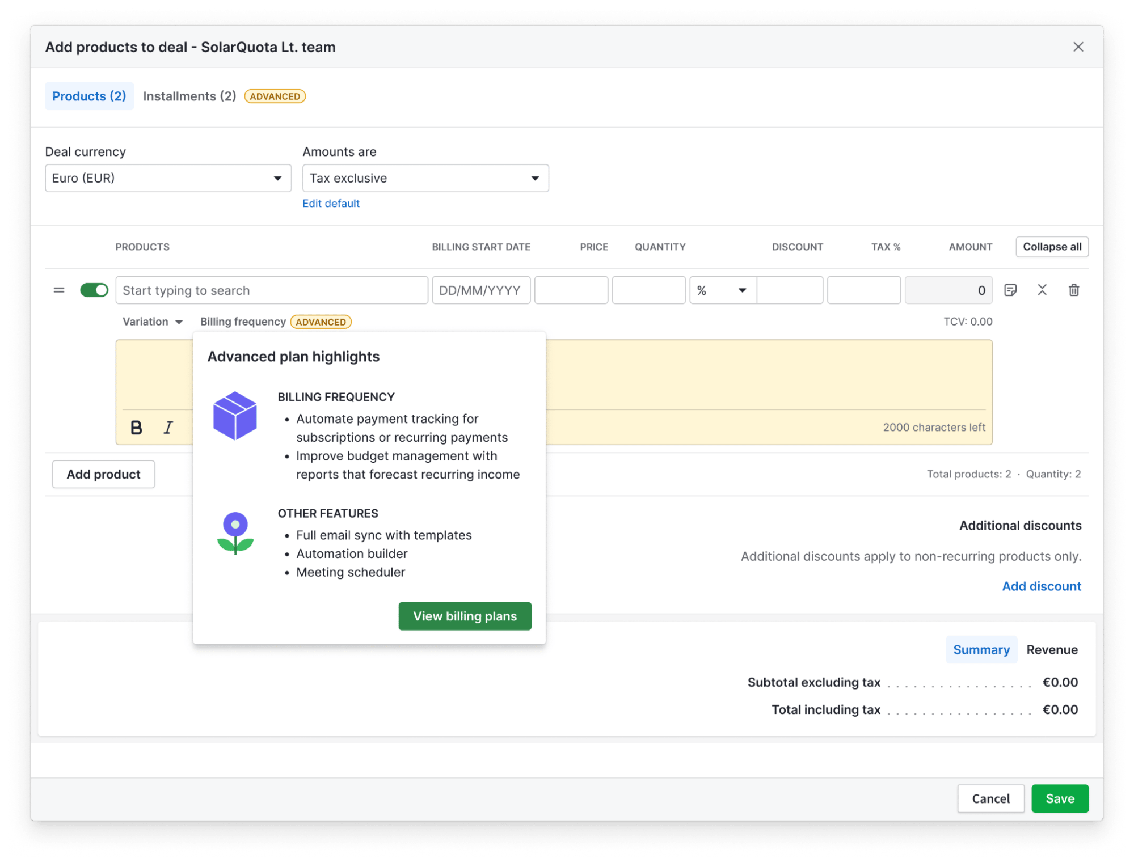
Task: Open the Deal currency dropdown
Action: (x=167, y=177)
